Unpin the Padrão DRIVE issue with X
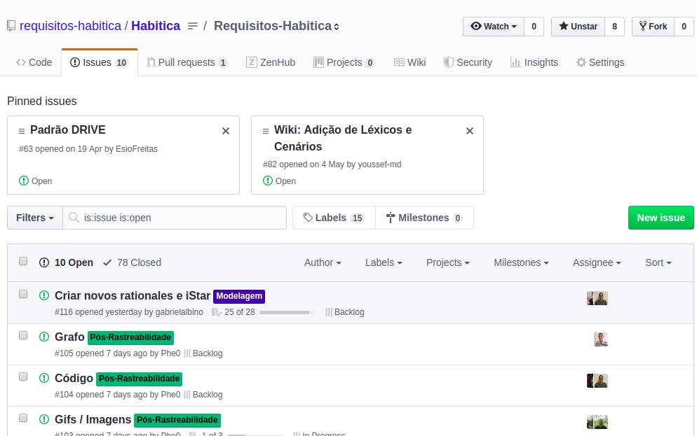The image size is (697, 436). tap(226, 131)
